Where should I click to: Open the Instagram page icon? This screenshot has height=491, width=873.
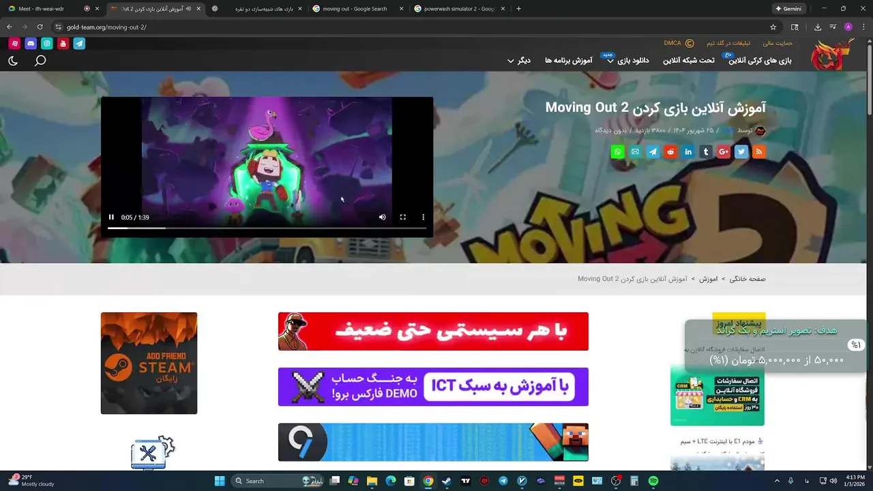point(47,44)
